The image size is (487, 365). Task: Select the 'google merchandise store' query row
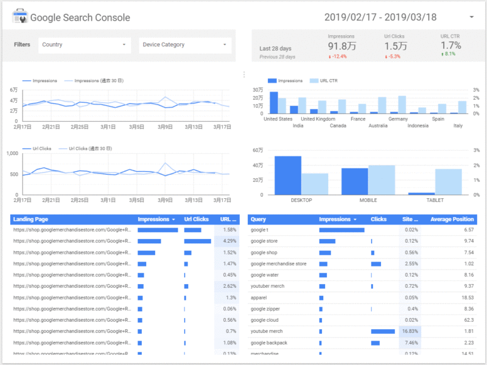[362, 264]
